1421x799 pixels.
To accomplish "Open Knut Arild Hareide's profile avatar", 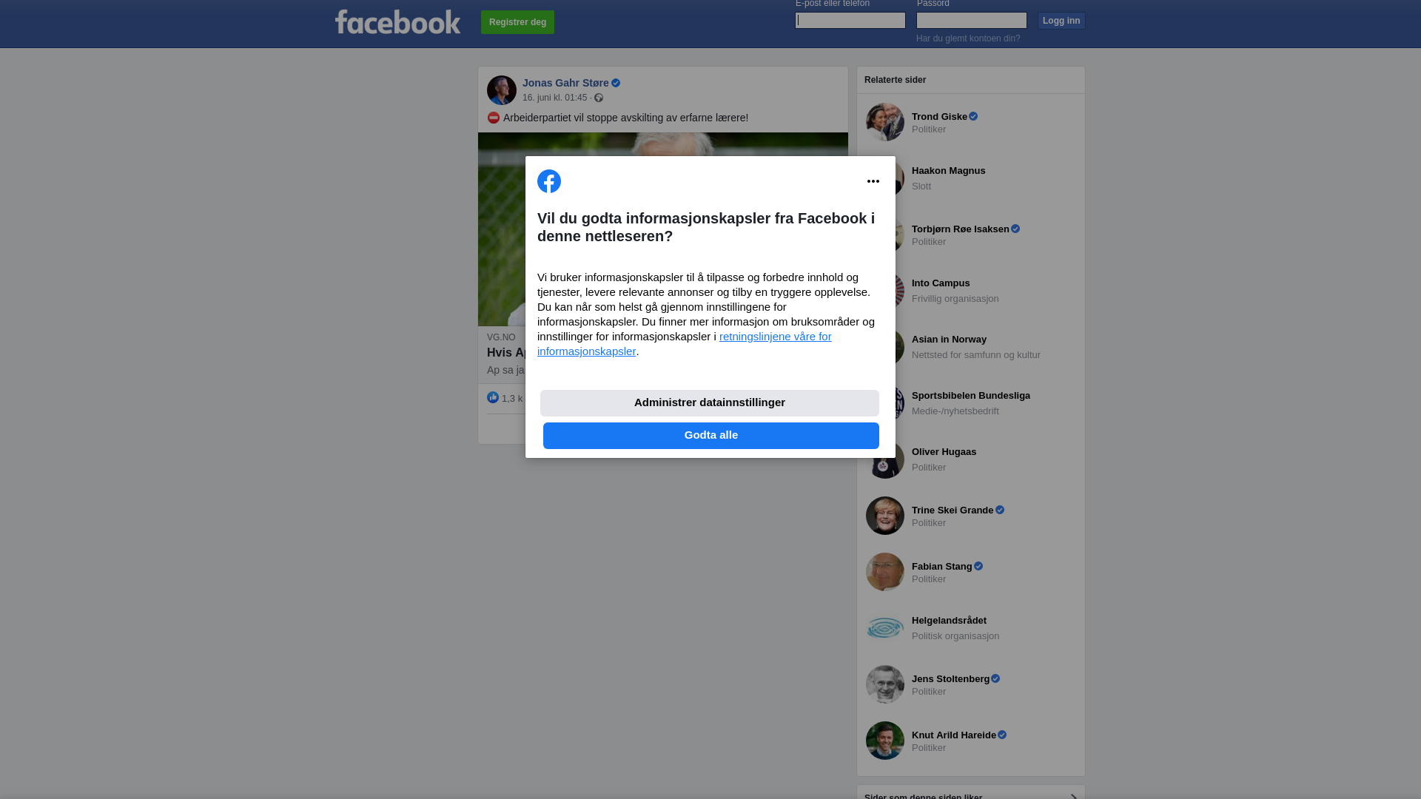I will (x=885, y=741).
